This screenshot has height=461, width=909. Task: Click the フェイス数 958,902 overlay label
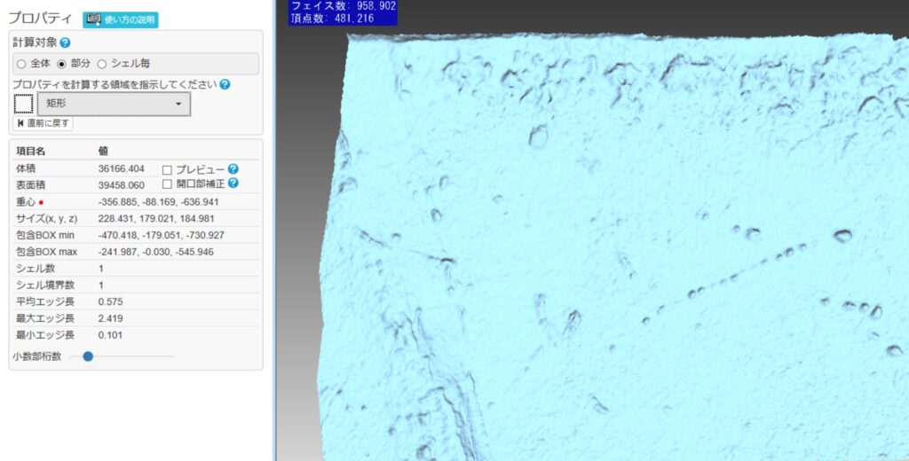[344, 6]
